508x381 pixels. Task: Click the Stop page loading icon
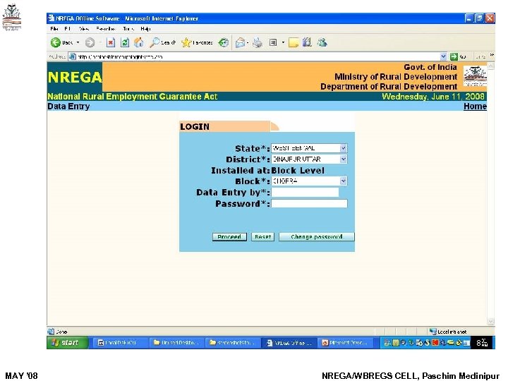pyautogui.click(x=111, y=42)
